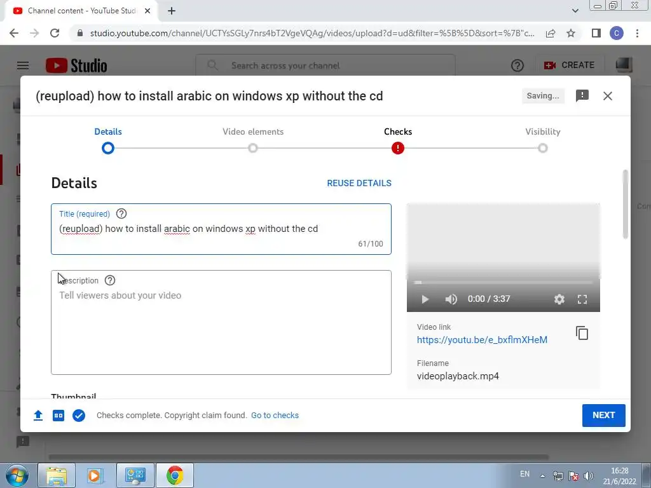Open Windows Media Player from taskbar

pyautogui.click(x=95, y=475)
